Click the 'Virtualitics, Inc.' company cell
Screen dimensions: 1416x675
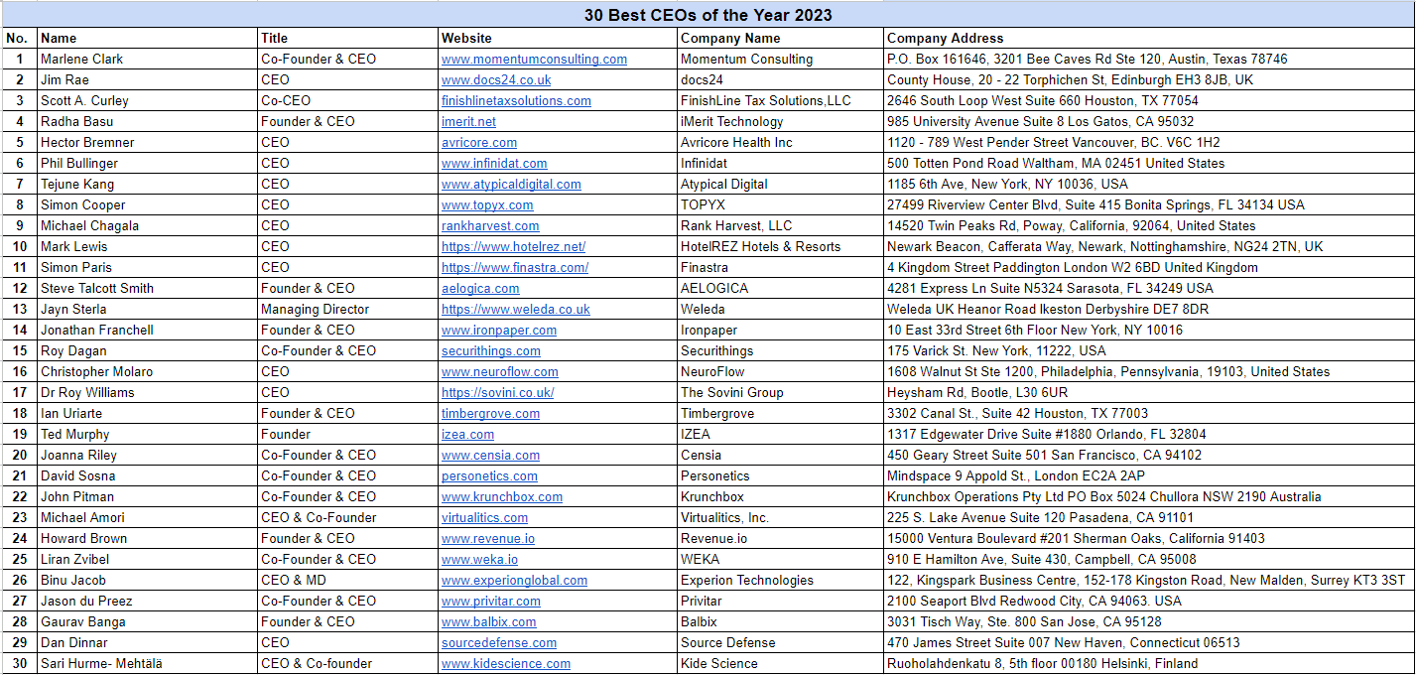(780, 517)
